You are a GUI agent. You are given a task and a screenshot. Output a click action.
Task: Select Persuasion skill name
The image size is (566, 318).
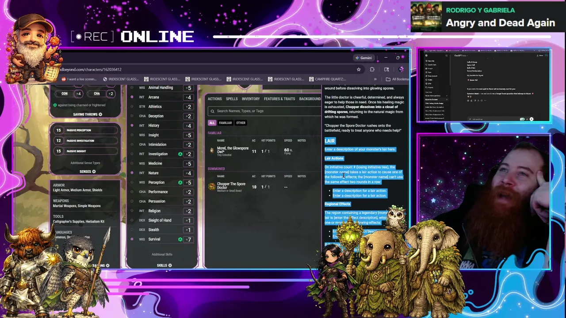click(157, 201)
